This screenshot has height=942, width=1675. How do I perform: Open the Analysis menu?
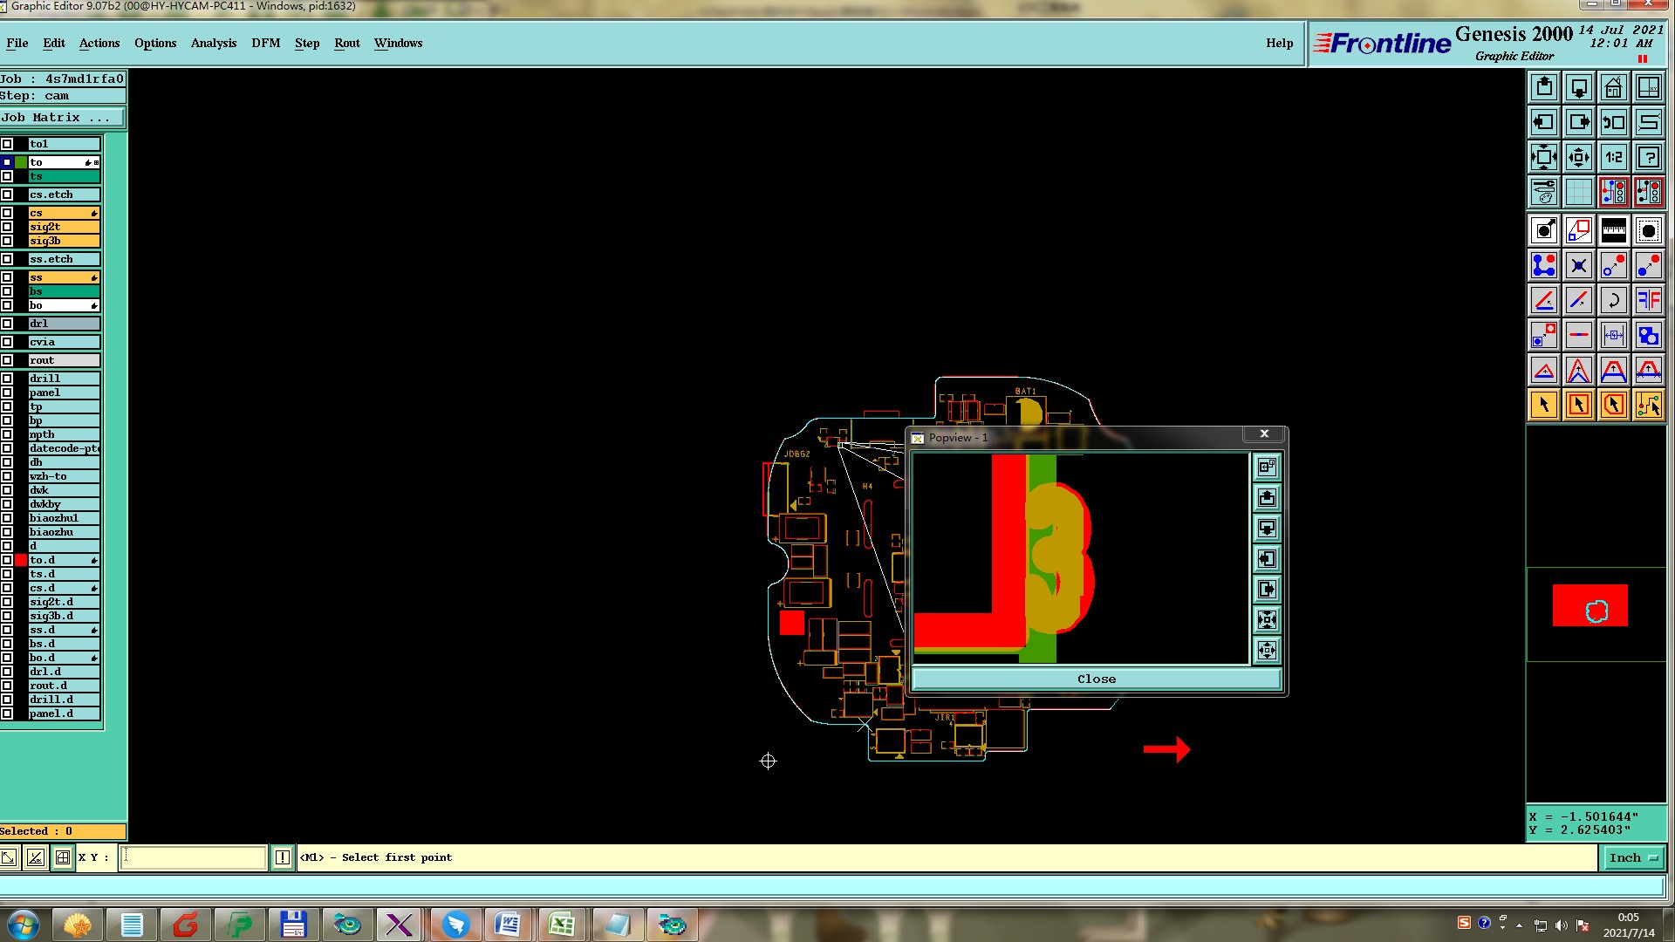click(x=214, y=43)
